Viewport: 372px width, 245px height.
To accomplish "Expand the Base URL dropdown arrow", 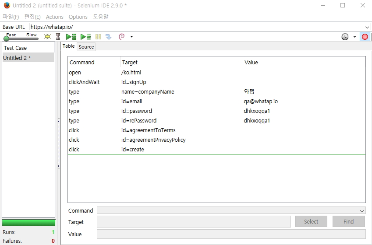I will tap(367, 27).
